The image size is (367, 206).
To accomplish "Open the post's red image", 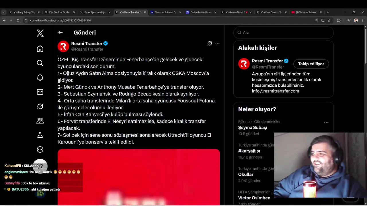I will pos(139,177).
